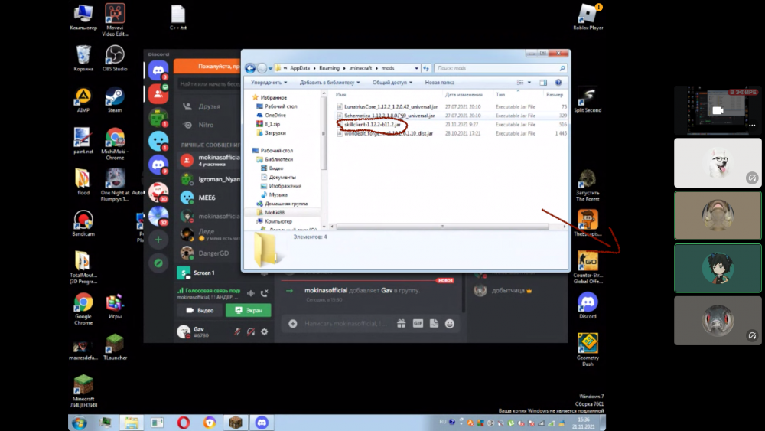Select worldedit forge dist jar file
Screen dimensions: 765x431
388,133
